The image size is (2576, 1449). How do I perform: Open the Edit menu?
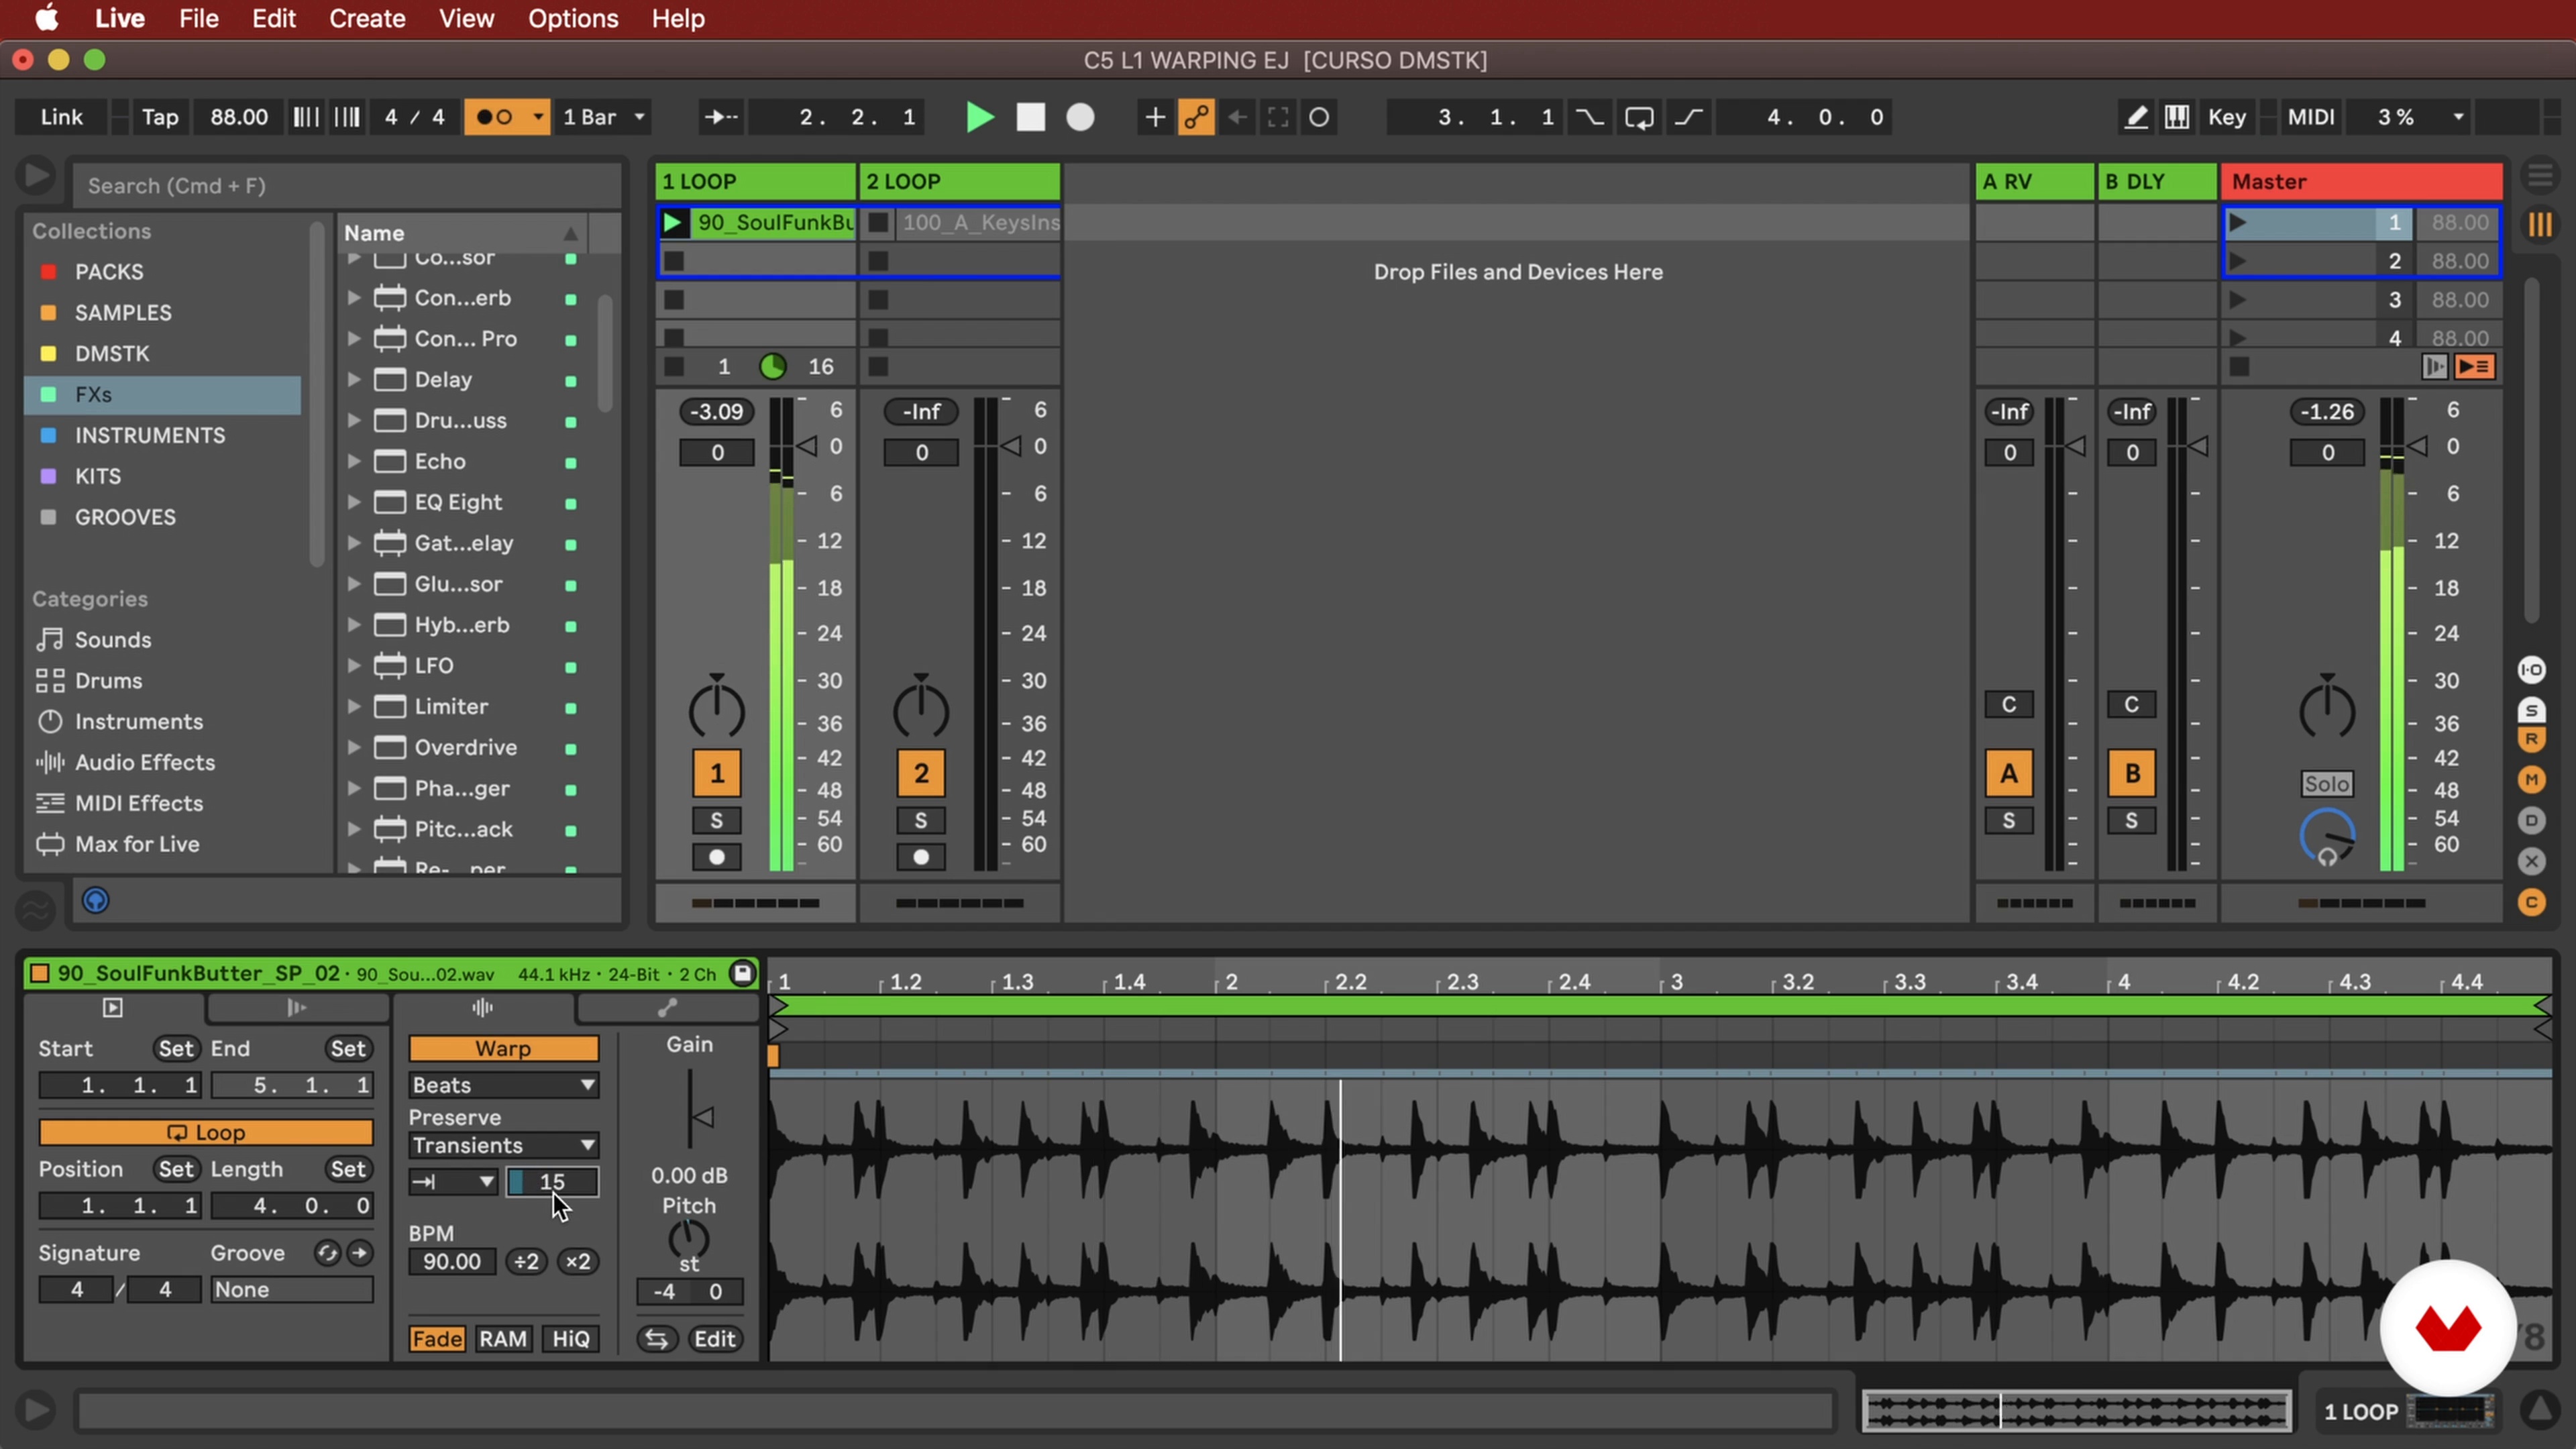click(273, 18)
